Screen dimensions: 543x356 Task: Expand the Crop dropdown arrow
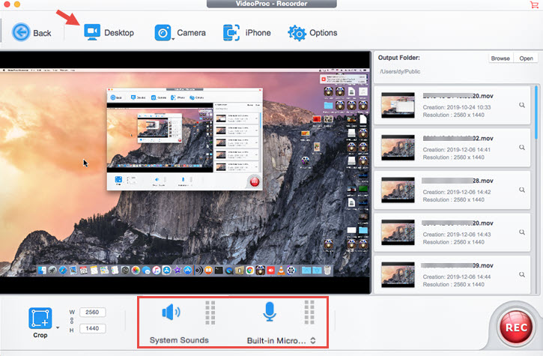(x=58, y=328)
